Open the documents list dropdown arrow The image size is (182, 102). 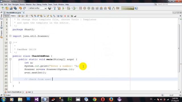click(x=178, y=12)
